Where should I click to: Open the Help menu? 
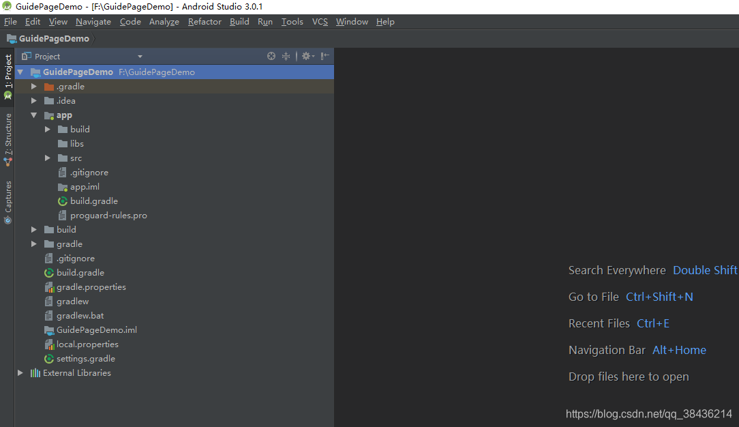point(385,22)
